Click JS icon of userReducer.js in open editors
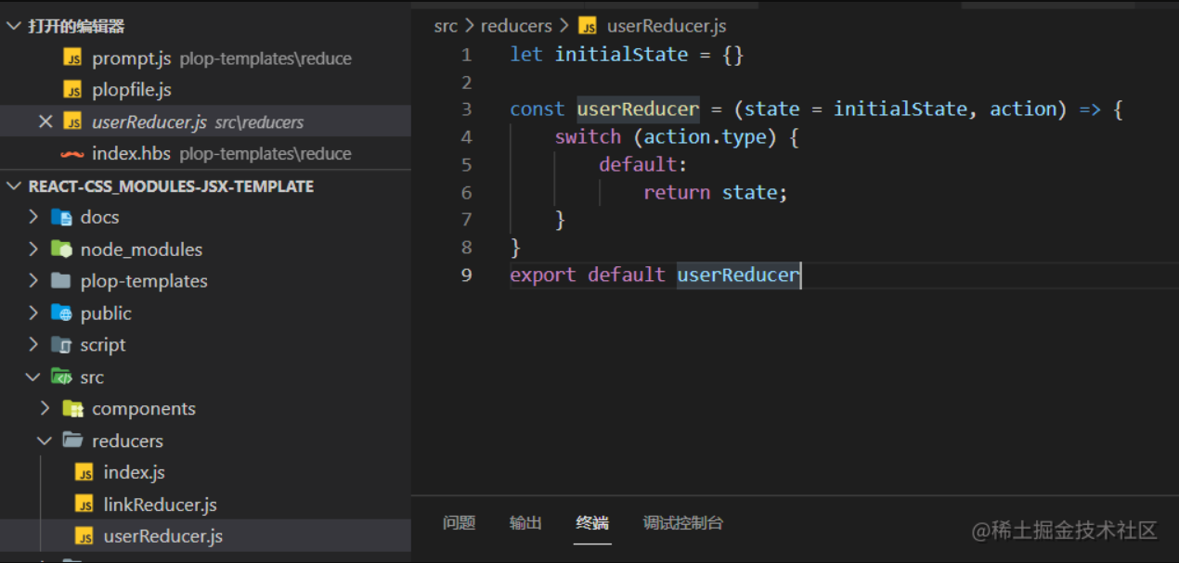The width and height of the screenshot is (1179, 563). pos(72,122)
